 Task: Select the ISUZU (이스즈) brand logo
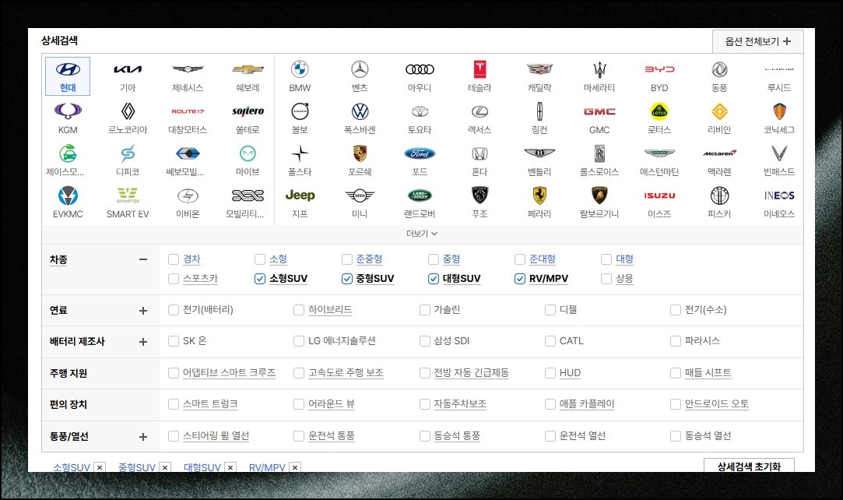659,195
